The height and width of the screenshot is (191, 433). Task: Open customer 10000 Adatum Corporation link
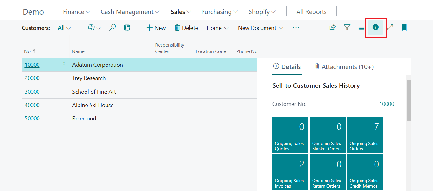tap(32, 65)
